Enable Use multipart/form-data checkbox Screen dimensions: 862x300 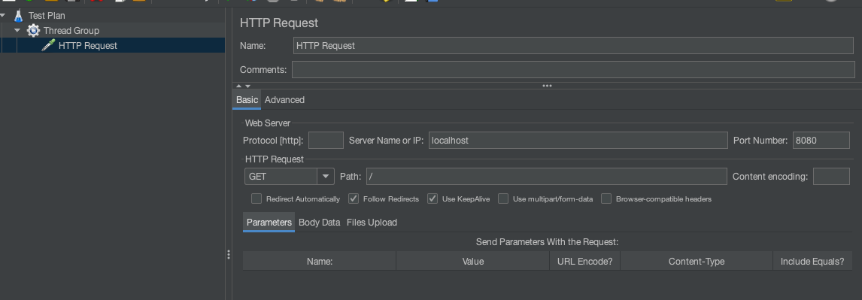(503, 198)
